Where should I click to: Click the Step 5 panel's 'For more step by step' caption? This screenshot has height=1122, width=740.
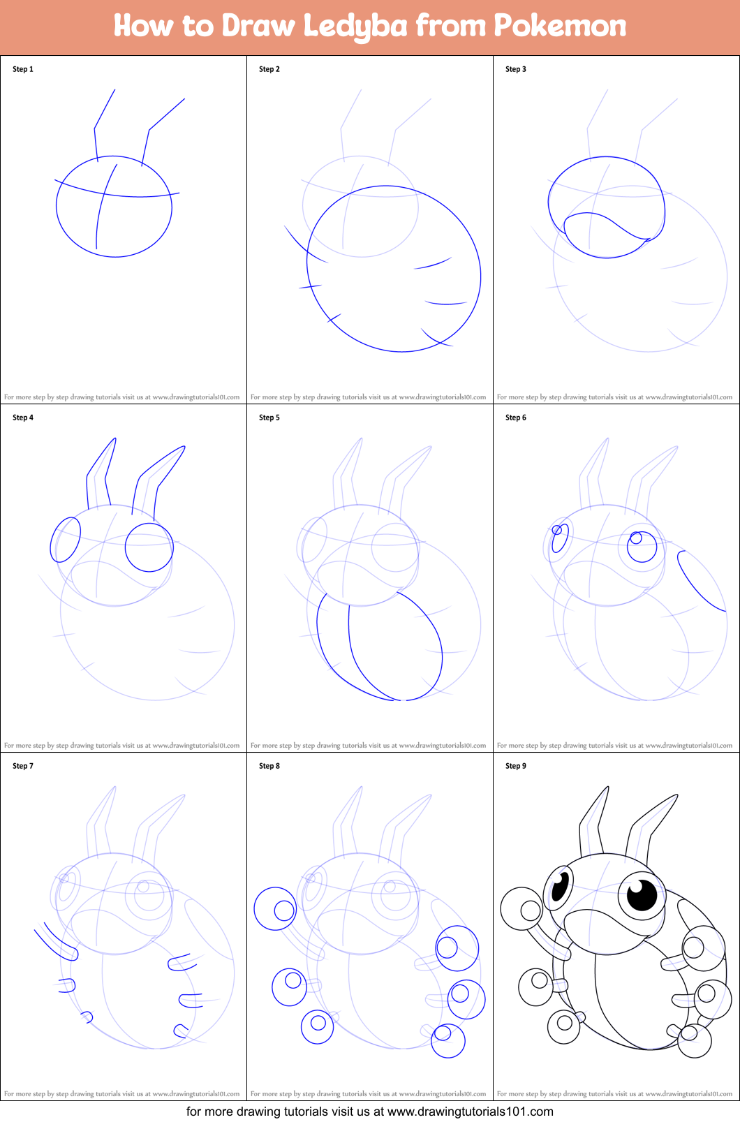click(369, 746)
